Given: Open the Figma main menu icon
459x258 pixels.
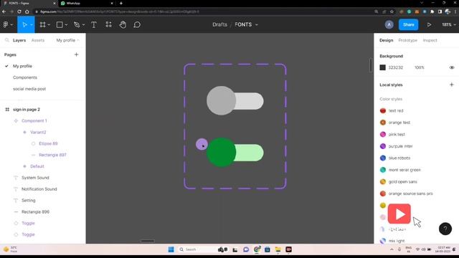Looking at the screenshot, I should tap(6, 24).
